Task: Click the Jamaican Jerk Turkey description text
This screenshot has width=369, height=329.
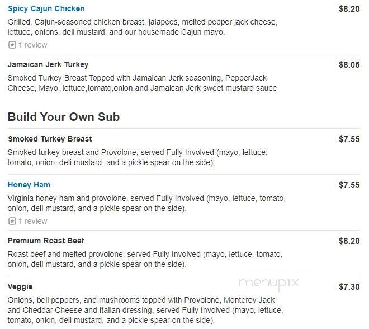Action: point(142,83)
